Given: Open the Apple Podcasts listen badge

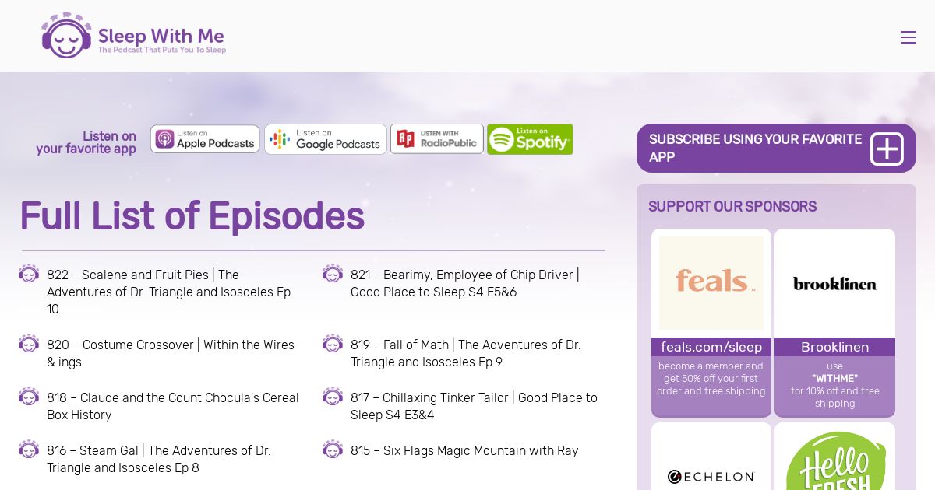Looking at the screenshot, I should [205, 139].
